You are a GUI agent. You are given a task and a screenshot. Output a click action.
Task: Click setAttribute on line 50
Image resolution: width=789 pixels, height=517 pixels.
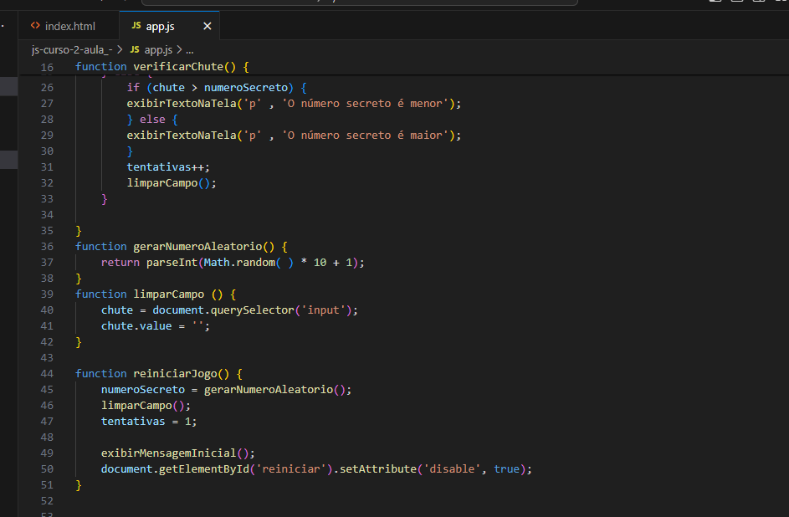click(378, 469)
